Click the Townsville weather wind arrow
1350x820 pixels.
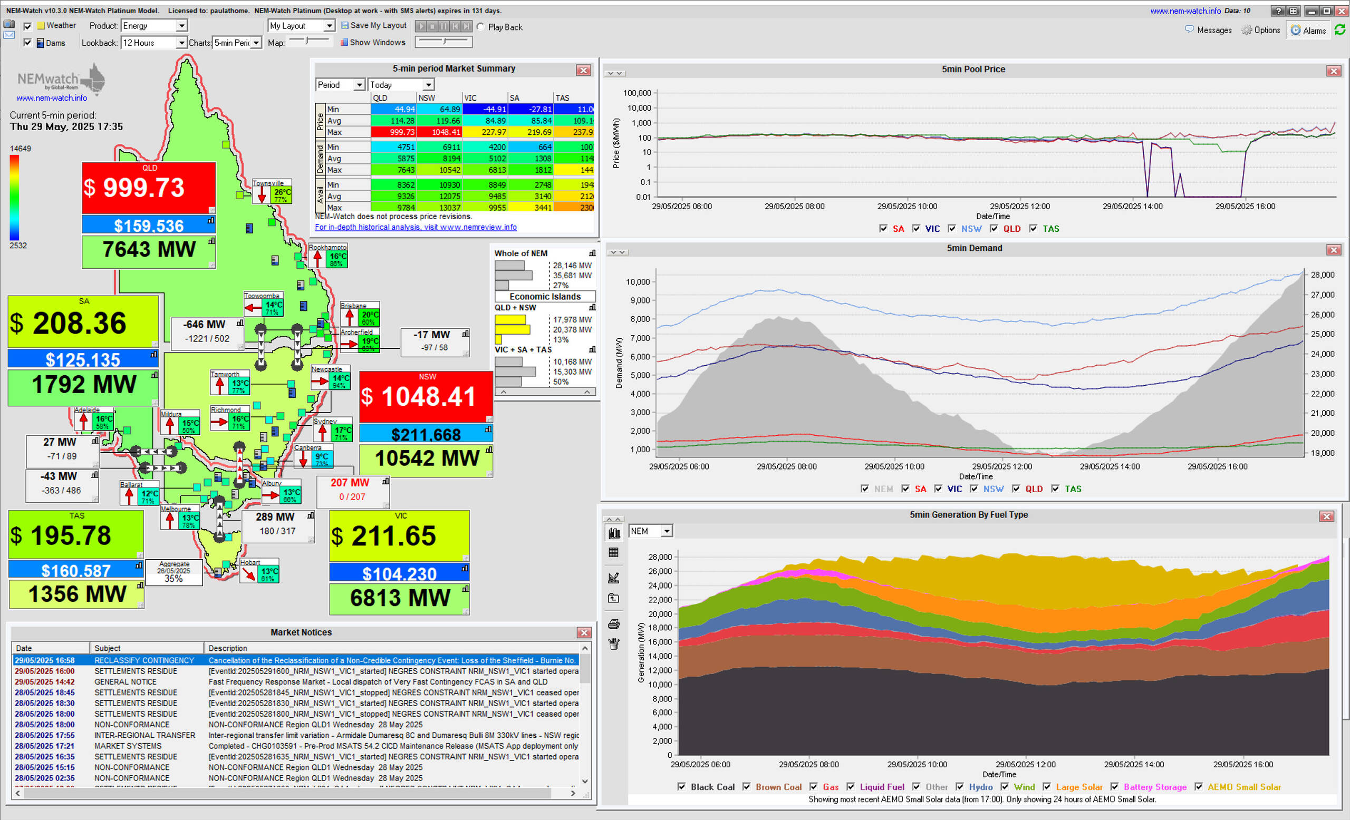point(262,194)
